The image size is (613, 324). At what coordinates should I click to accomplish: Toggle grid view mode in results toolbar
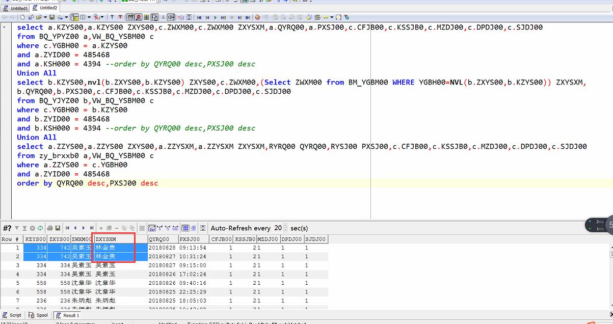point(186,228)
